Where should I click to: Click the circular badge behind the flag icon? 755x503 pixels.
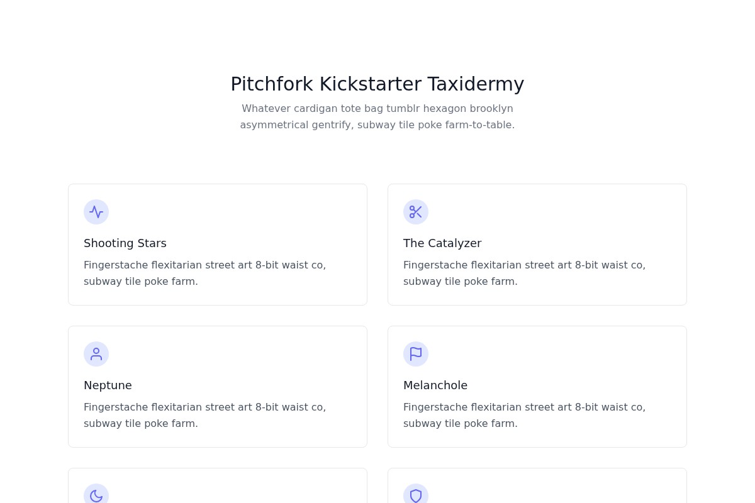416,354
